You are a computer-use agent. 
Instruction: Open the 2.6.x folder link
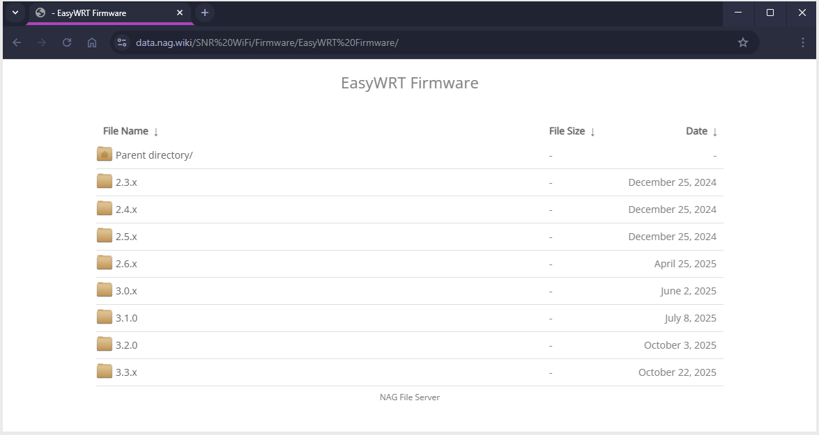tap(126, 264)
